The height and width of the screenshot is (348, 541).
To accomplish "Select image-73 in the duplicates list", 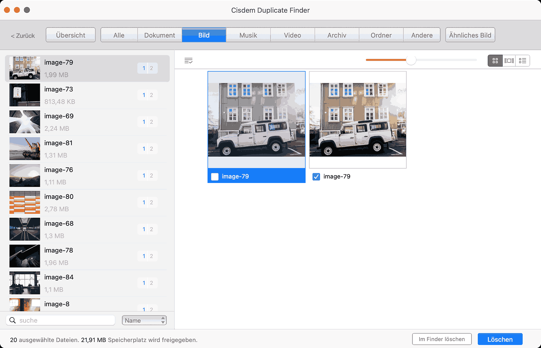I will [87, 95].
